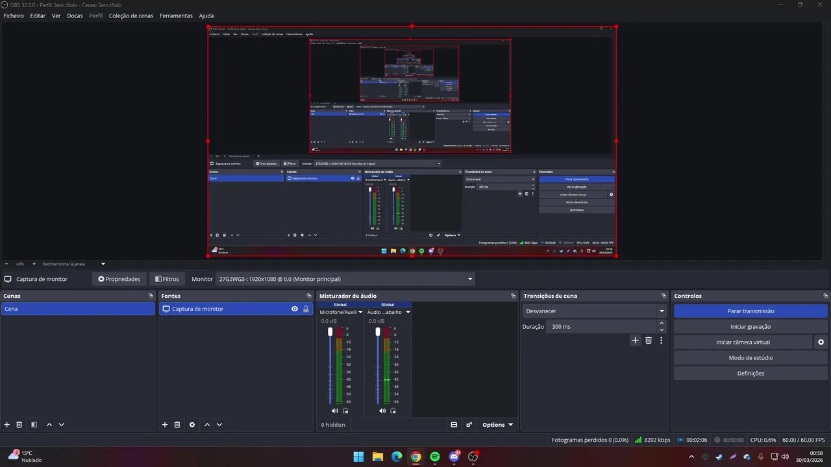Undock the Cenas panel icon
The width and height of the screenshot is (831, 467).
coord(151,296)
